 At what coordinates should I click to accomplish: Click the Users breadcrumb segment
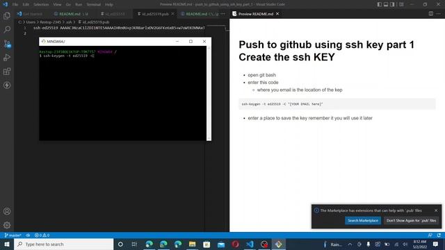point(31,22)
